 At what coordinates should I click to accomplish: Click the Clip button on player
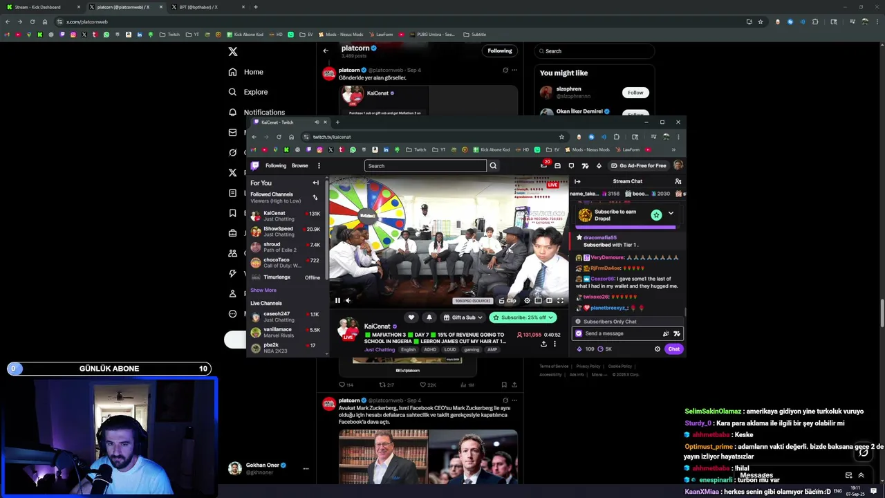pyautogui.click(x=508, y=301)
